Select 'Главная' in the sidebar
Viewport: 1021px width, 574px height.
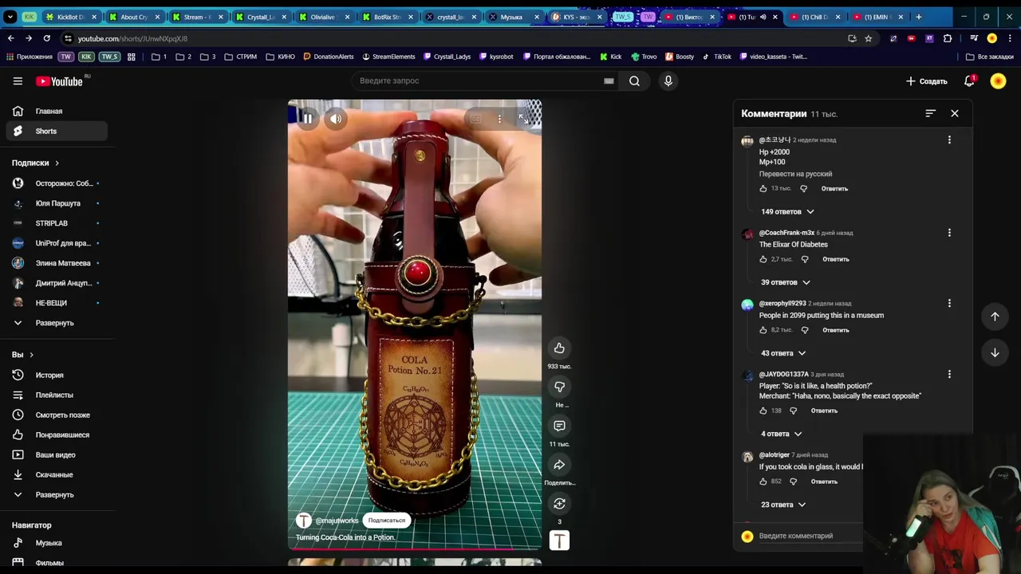[x=56, y=111]
